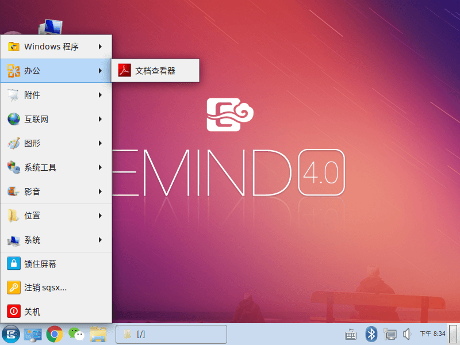This screenshot has width=460, height=345.
Task: Click the orange office icon beside 办公
Action: (13, 71)
